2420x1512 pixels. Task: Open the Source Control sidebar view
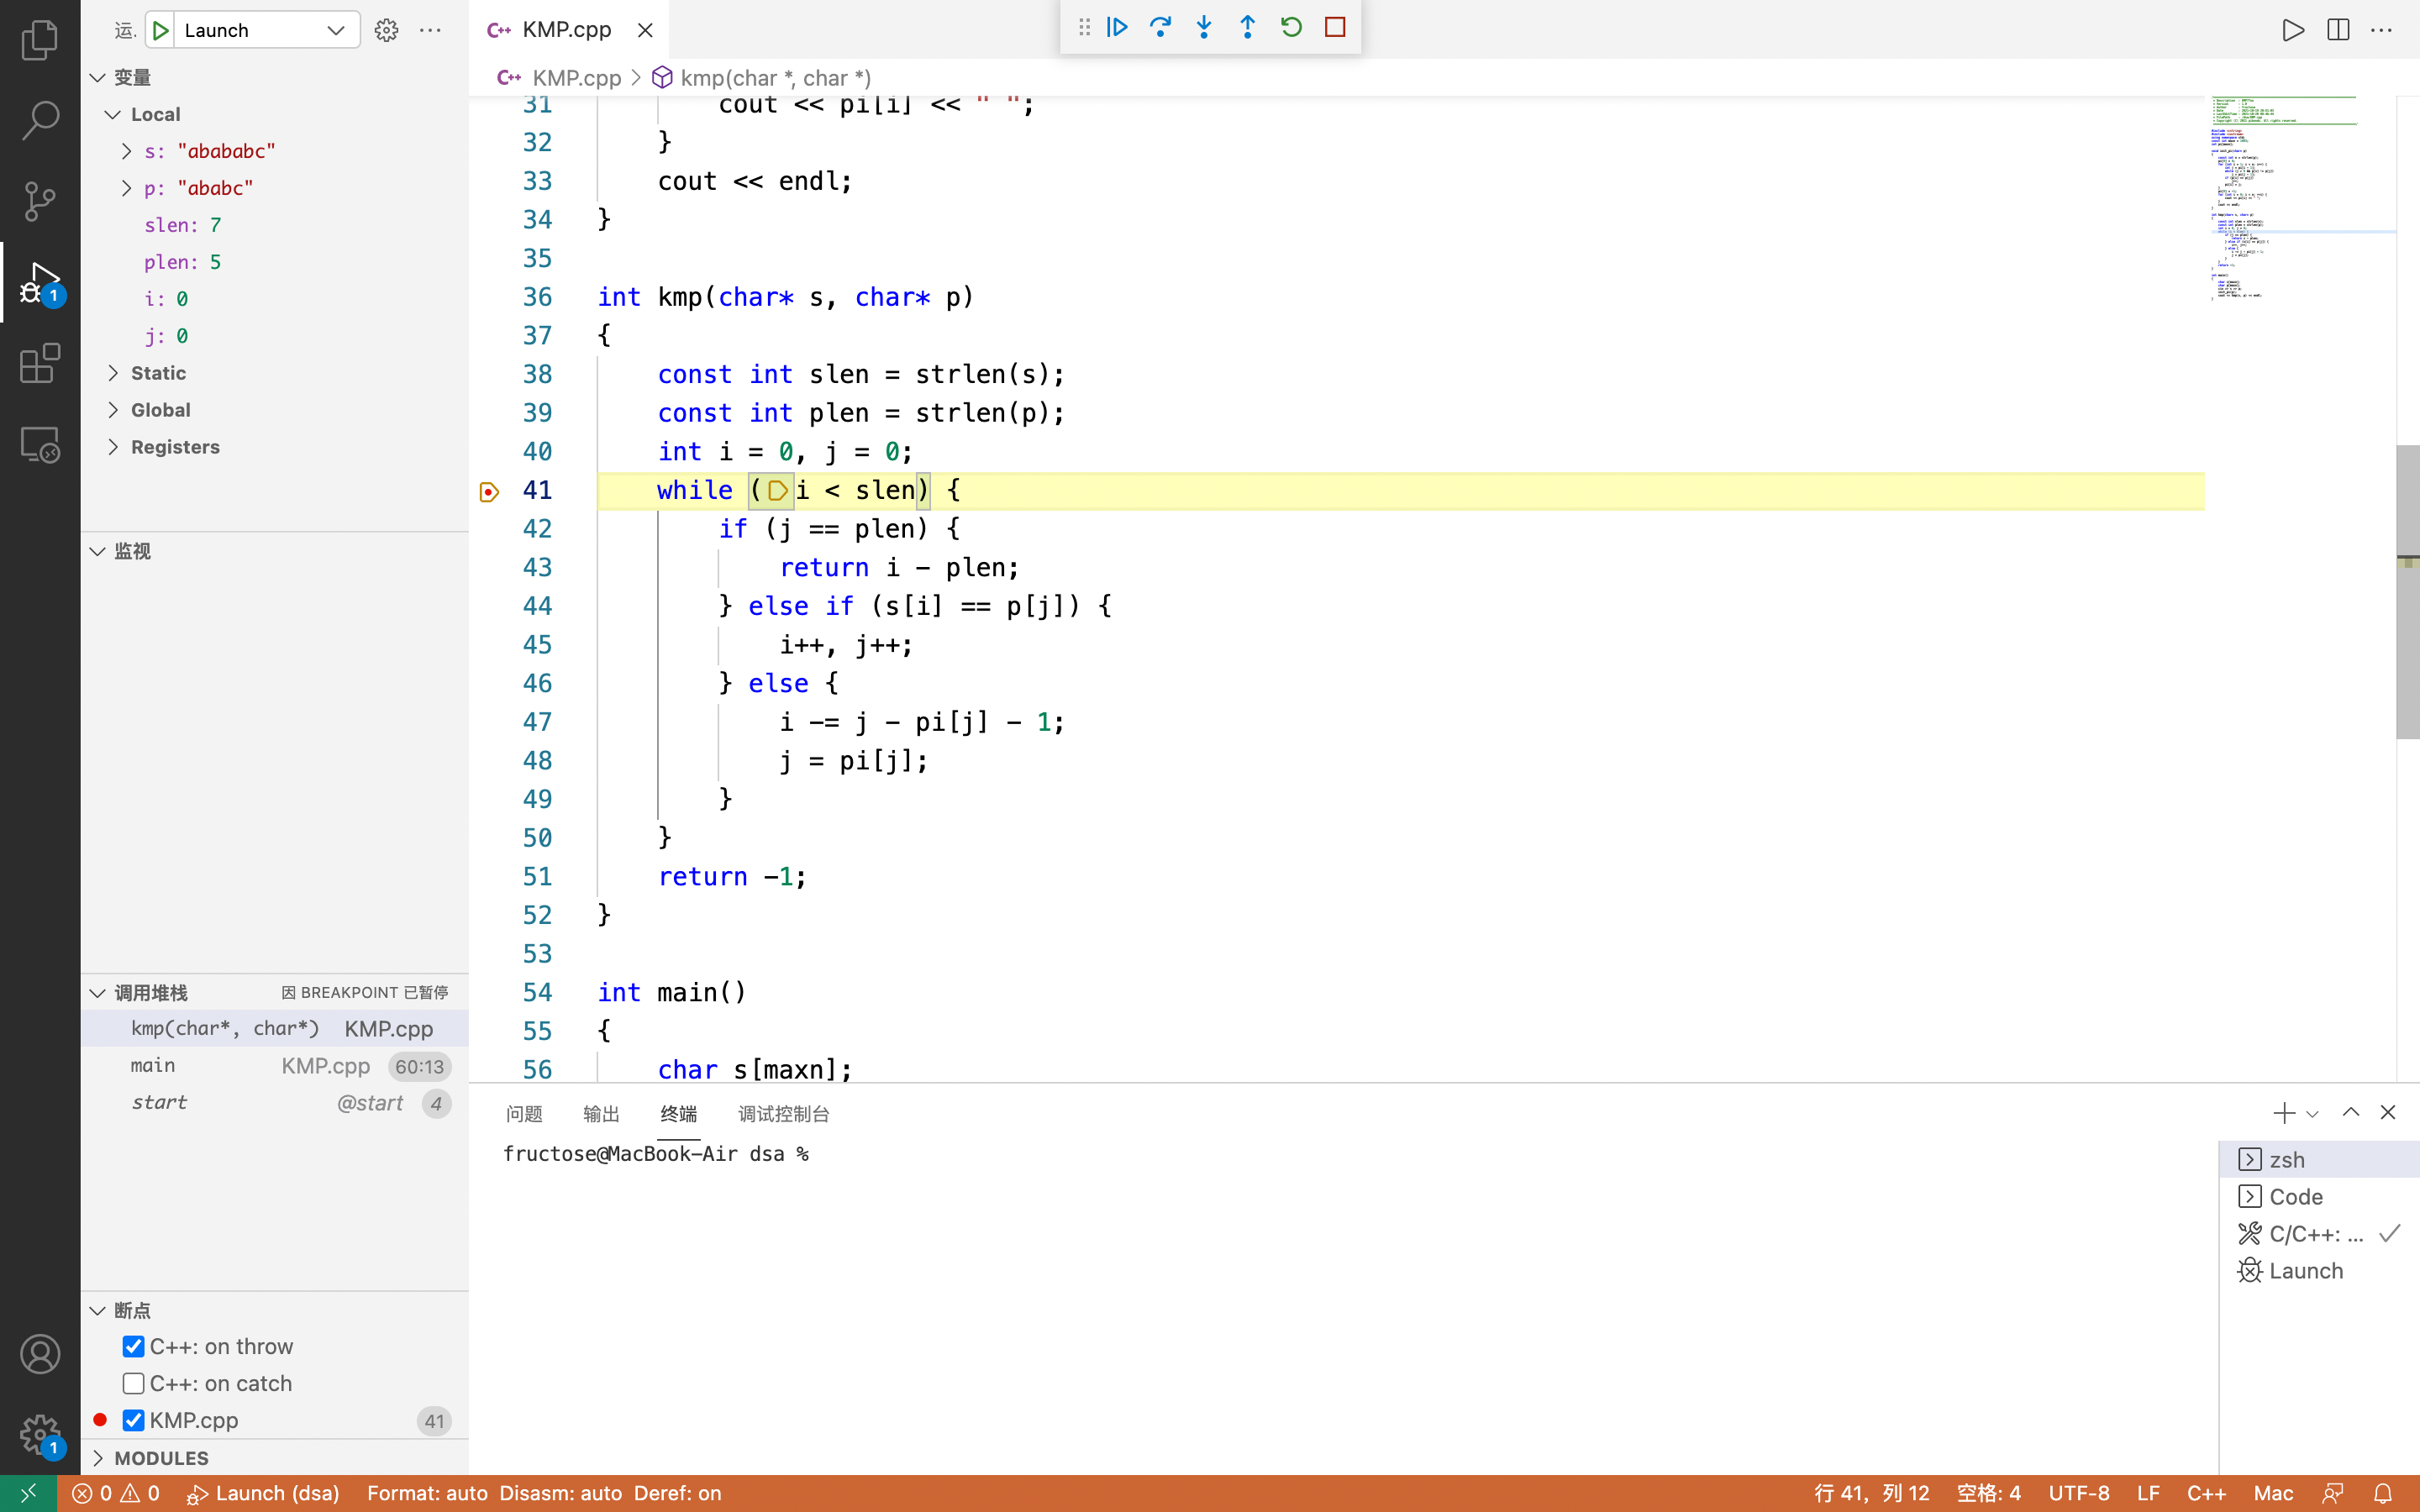point(40,201)
